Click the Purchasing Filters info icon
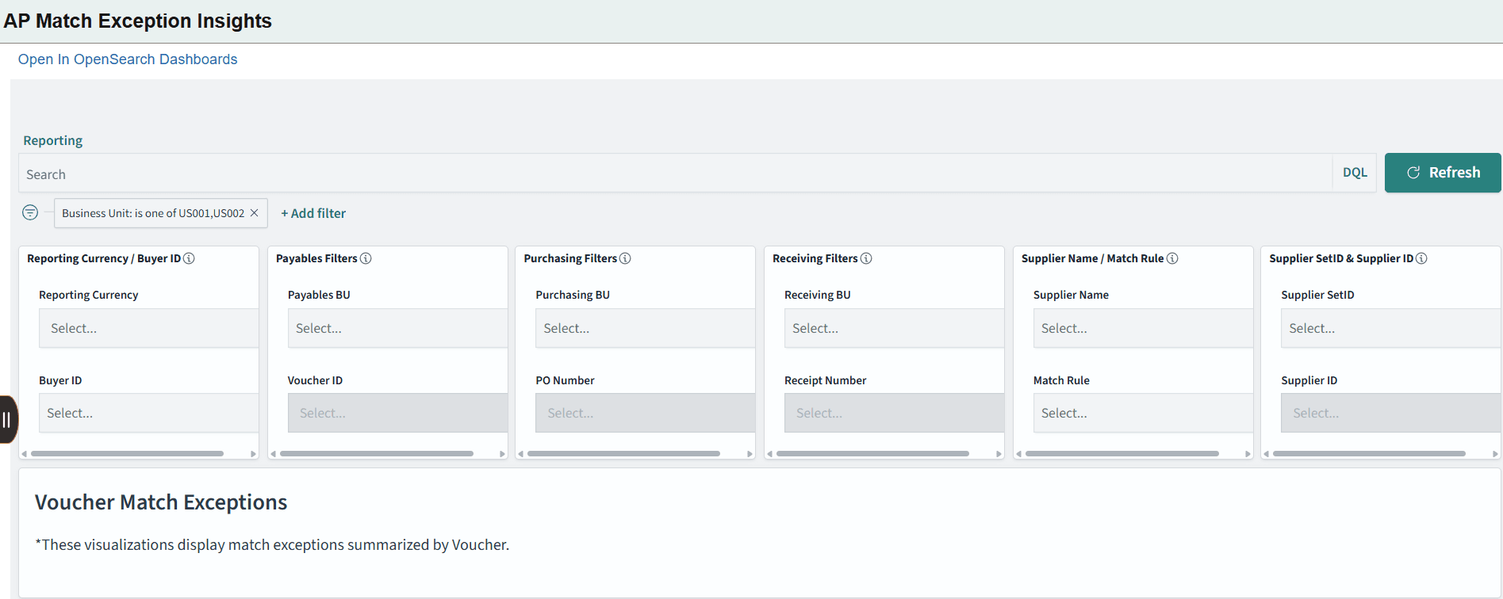 click(x=625, y=258)
